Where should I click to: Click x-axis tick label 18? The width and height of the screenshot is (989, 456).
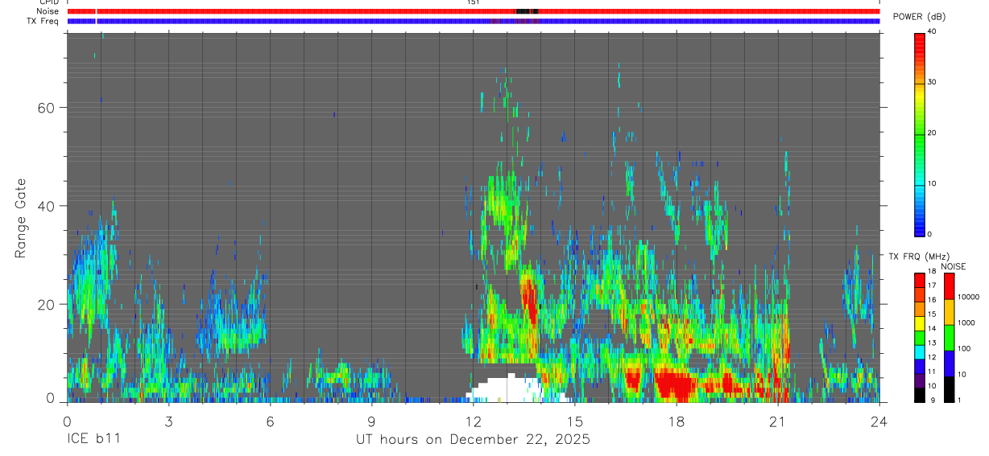677,421
